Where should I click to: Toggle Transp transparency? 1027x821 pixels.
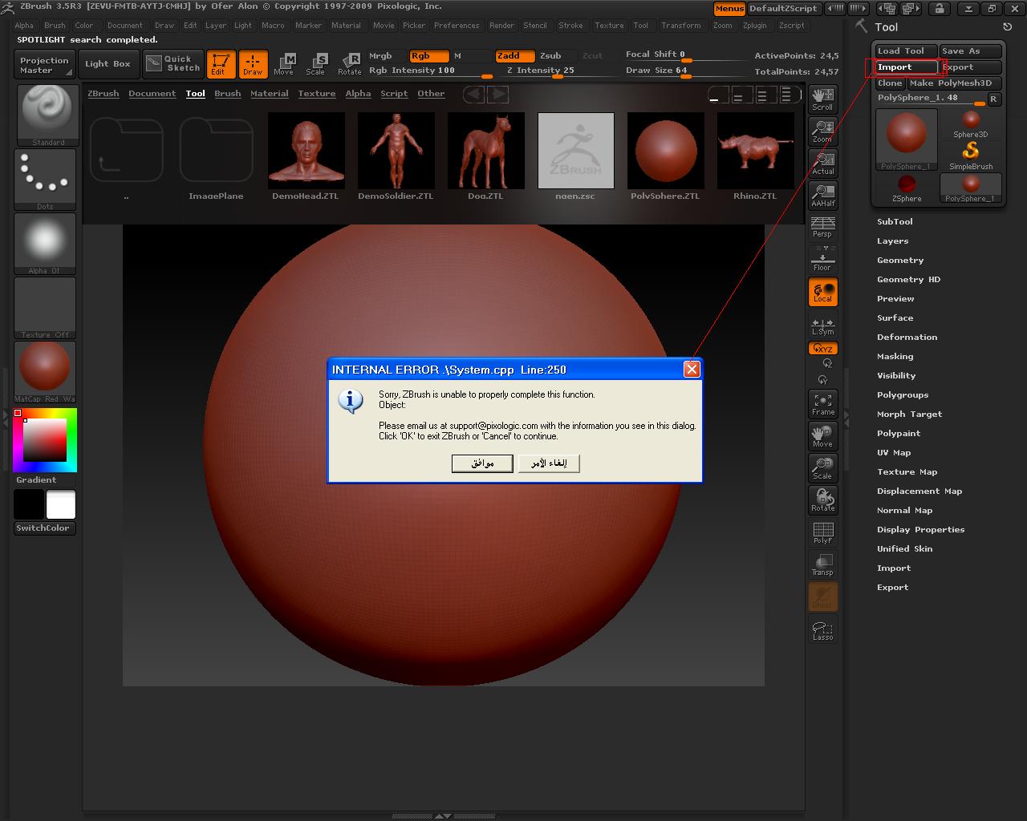[x=822, y=564]
